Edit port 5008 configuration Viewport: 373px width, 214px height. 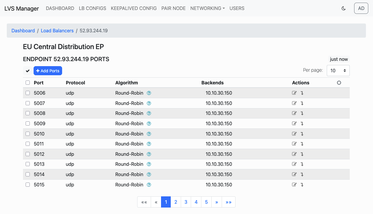click(x=294, y=113)
